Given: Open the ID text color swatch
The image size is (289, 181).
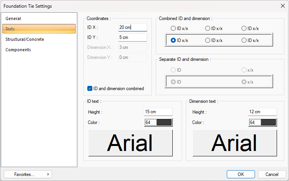Looking at the screenshot, I should click(x=158, y=122).
